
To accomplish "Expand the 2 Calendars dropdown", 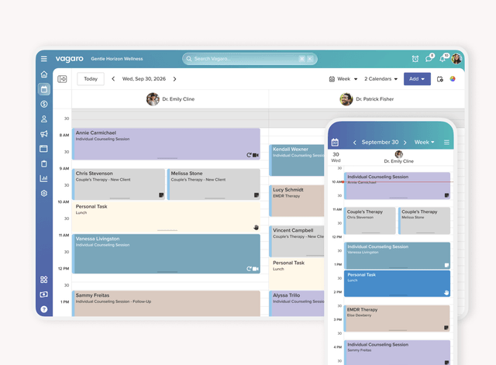I will pos(381,79).
